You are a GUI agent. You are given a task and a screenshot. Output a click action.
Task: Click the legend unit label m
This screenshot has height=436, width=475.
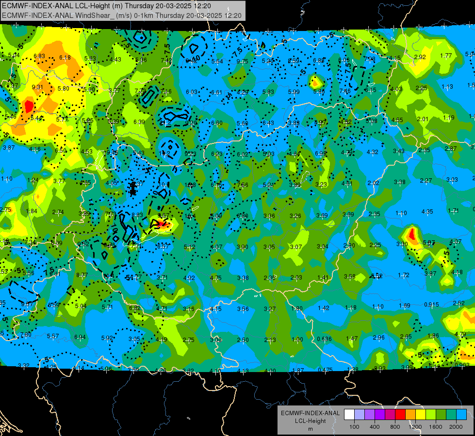[x=311, y=429]
